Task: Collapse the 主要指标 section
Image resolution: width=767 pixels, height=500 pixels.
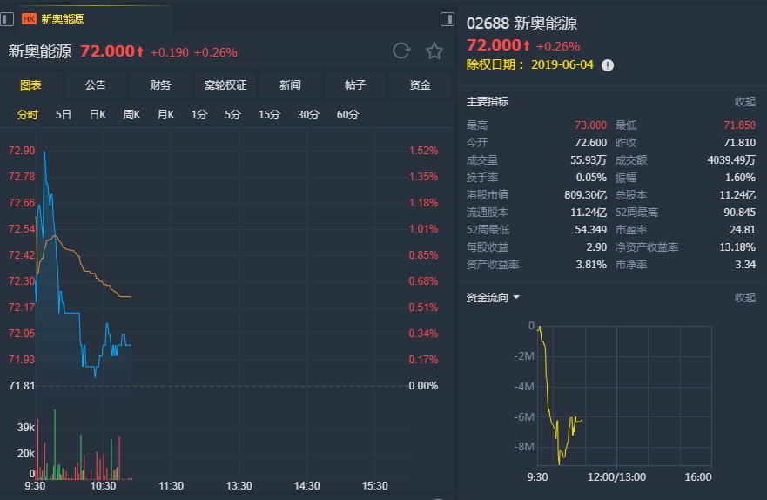Action: pos(744,102)
